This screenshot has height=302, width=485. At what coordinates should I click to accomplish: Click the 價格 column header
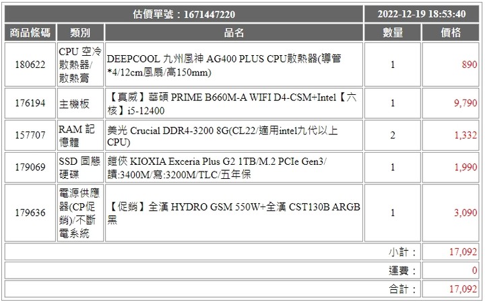click(x=451, y=33)
